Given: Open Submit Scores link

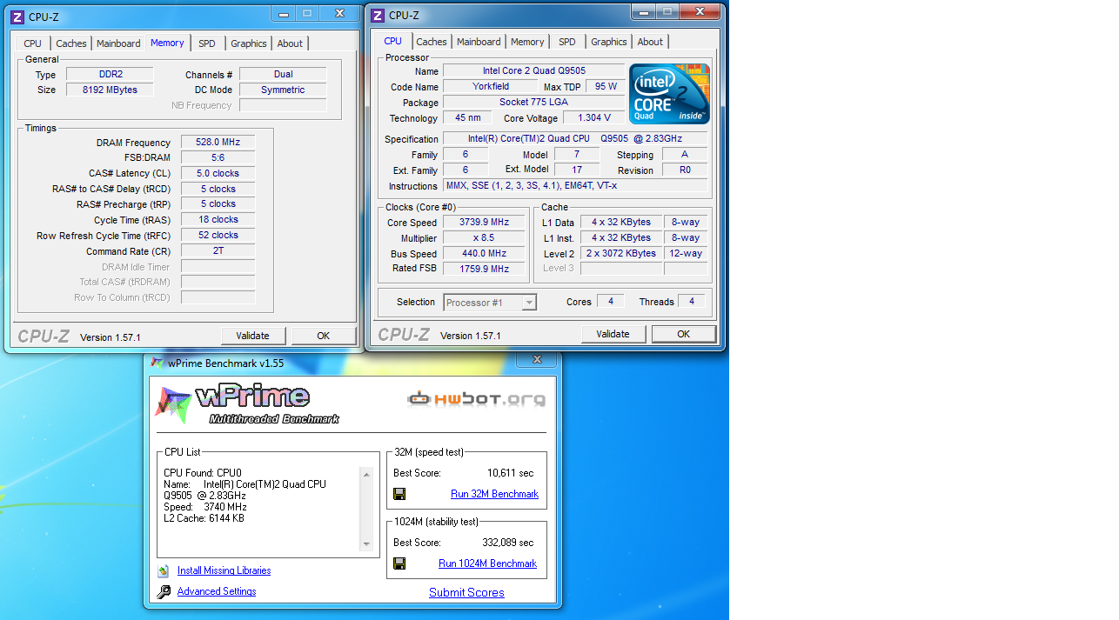Looking at the screenshot, I should (466, 592).
